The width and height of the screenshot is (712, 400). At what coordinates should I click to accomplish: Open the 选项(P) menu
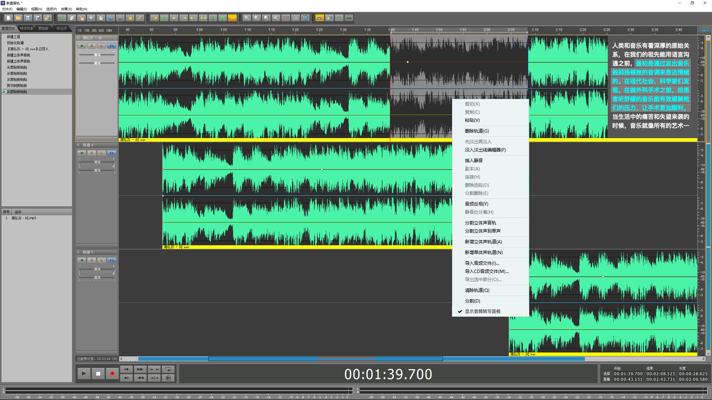click(51, 9)
